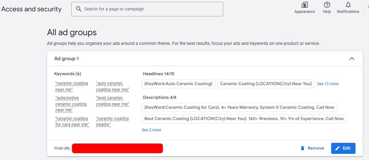Click the magnifier icon in search bar
The image size is (369, 160).
(x=79, y=9)
